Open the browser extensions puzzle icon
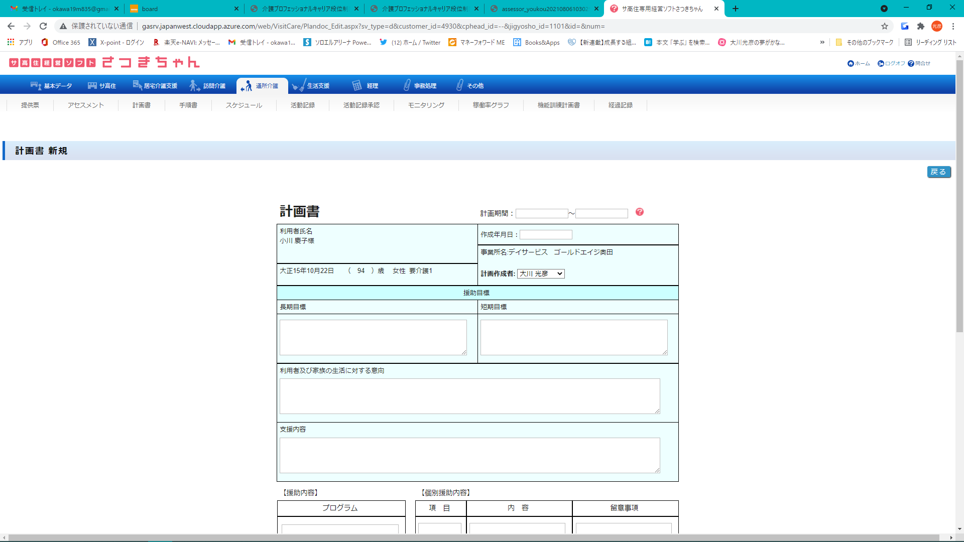Screen dimensions: 964x542 (921, 26)
